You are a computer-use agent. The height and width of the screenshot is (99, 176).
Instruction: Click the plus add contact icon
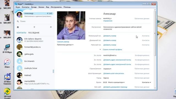tap(51, 27)
